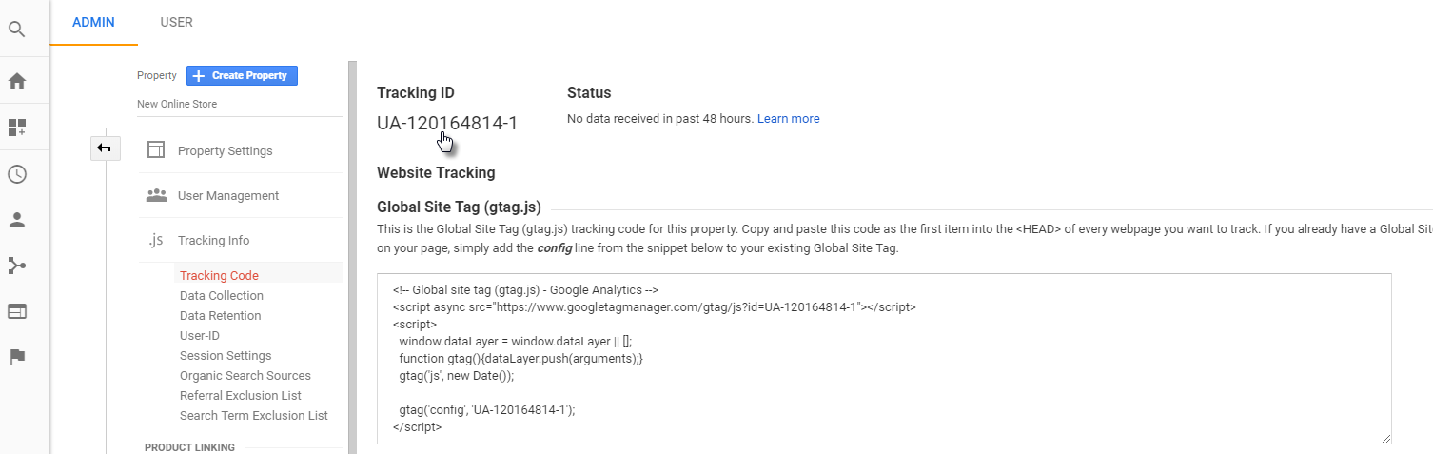Image resolution: width=1433 pixels, height=454 pixels.
Task: Open Property Settings
Action: pyautogui.click(x=226, y=150)
